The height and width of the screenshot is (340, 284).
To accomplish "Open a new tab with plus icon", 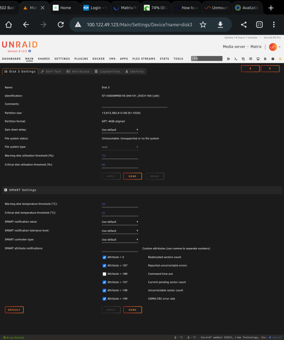I will pyautogui.click(x=271, y=8).
